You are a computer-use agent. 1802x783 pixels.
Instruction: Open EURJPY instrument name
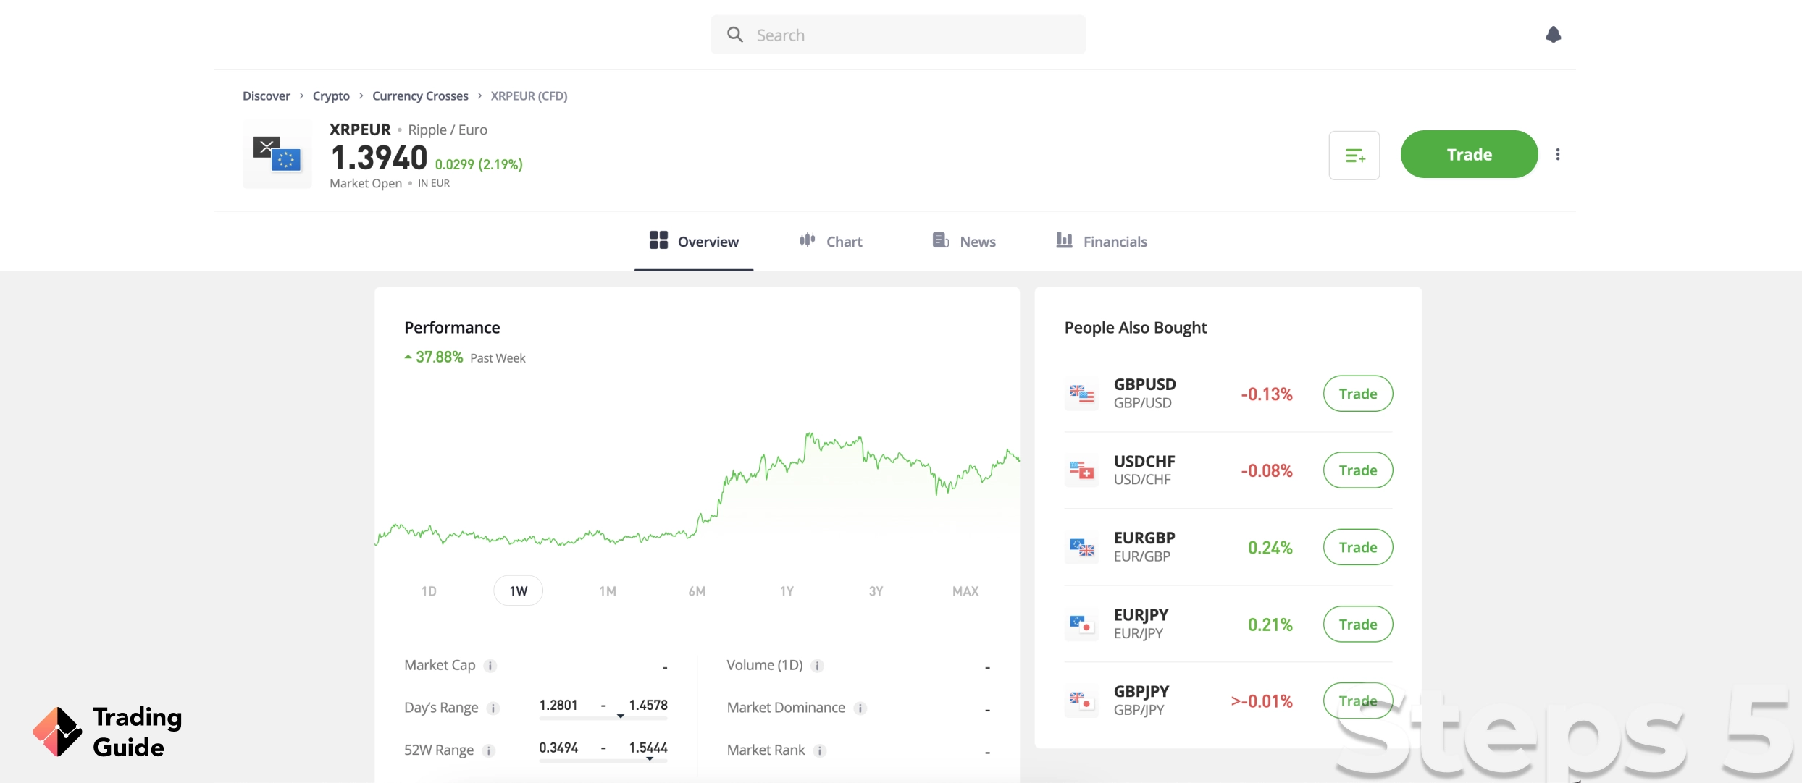pyautogui.click(x=1141, y=614)
